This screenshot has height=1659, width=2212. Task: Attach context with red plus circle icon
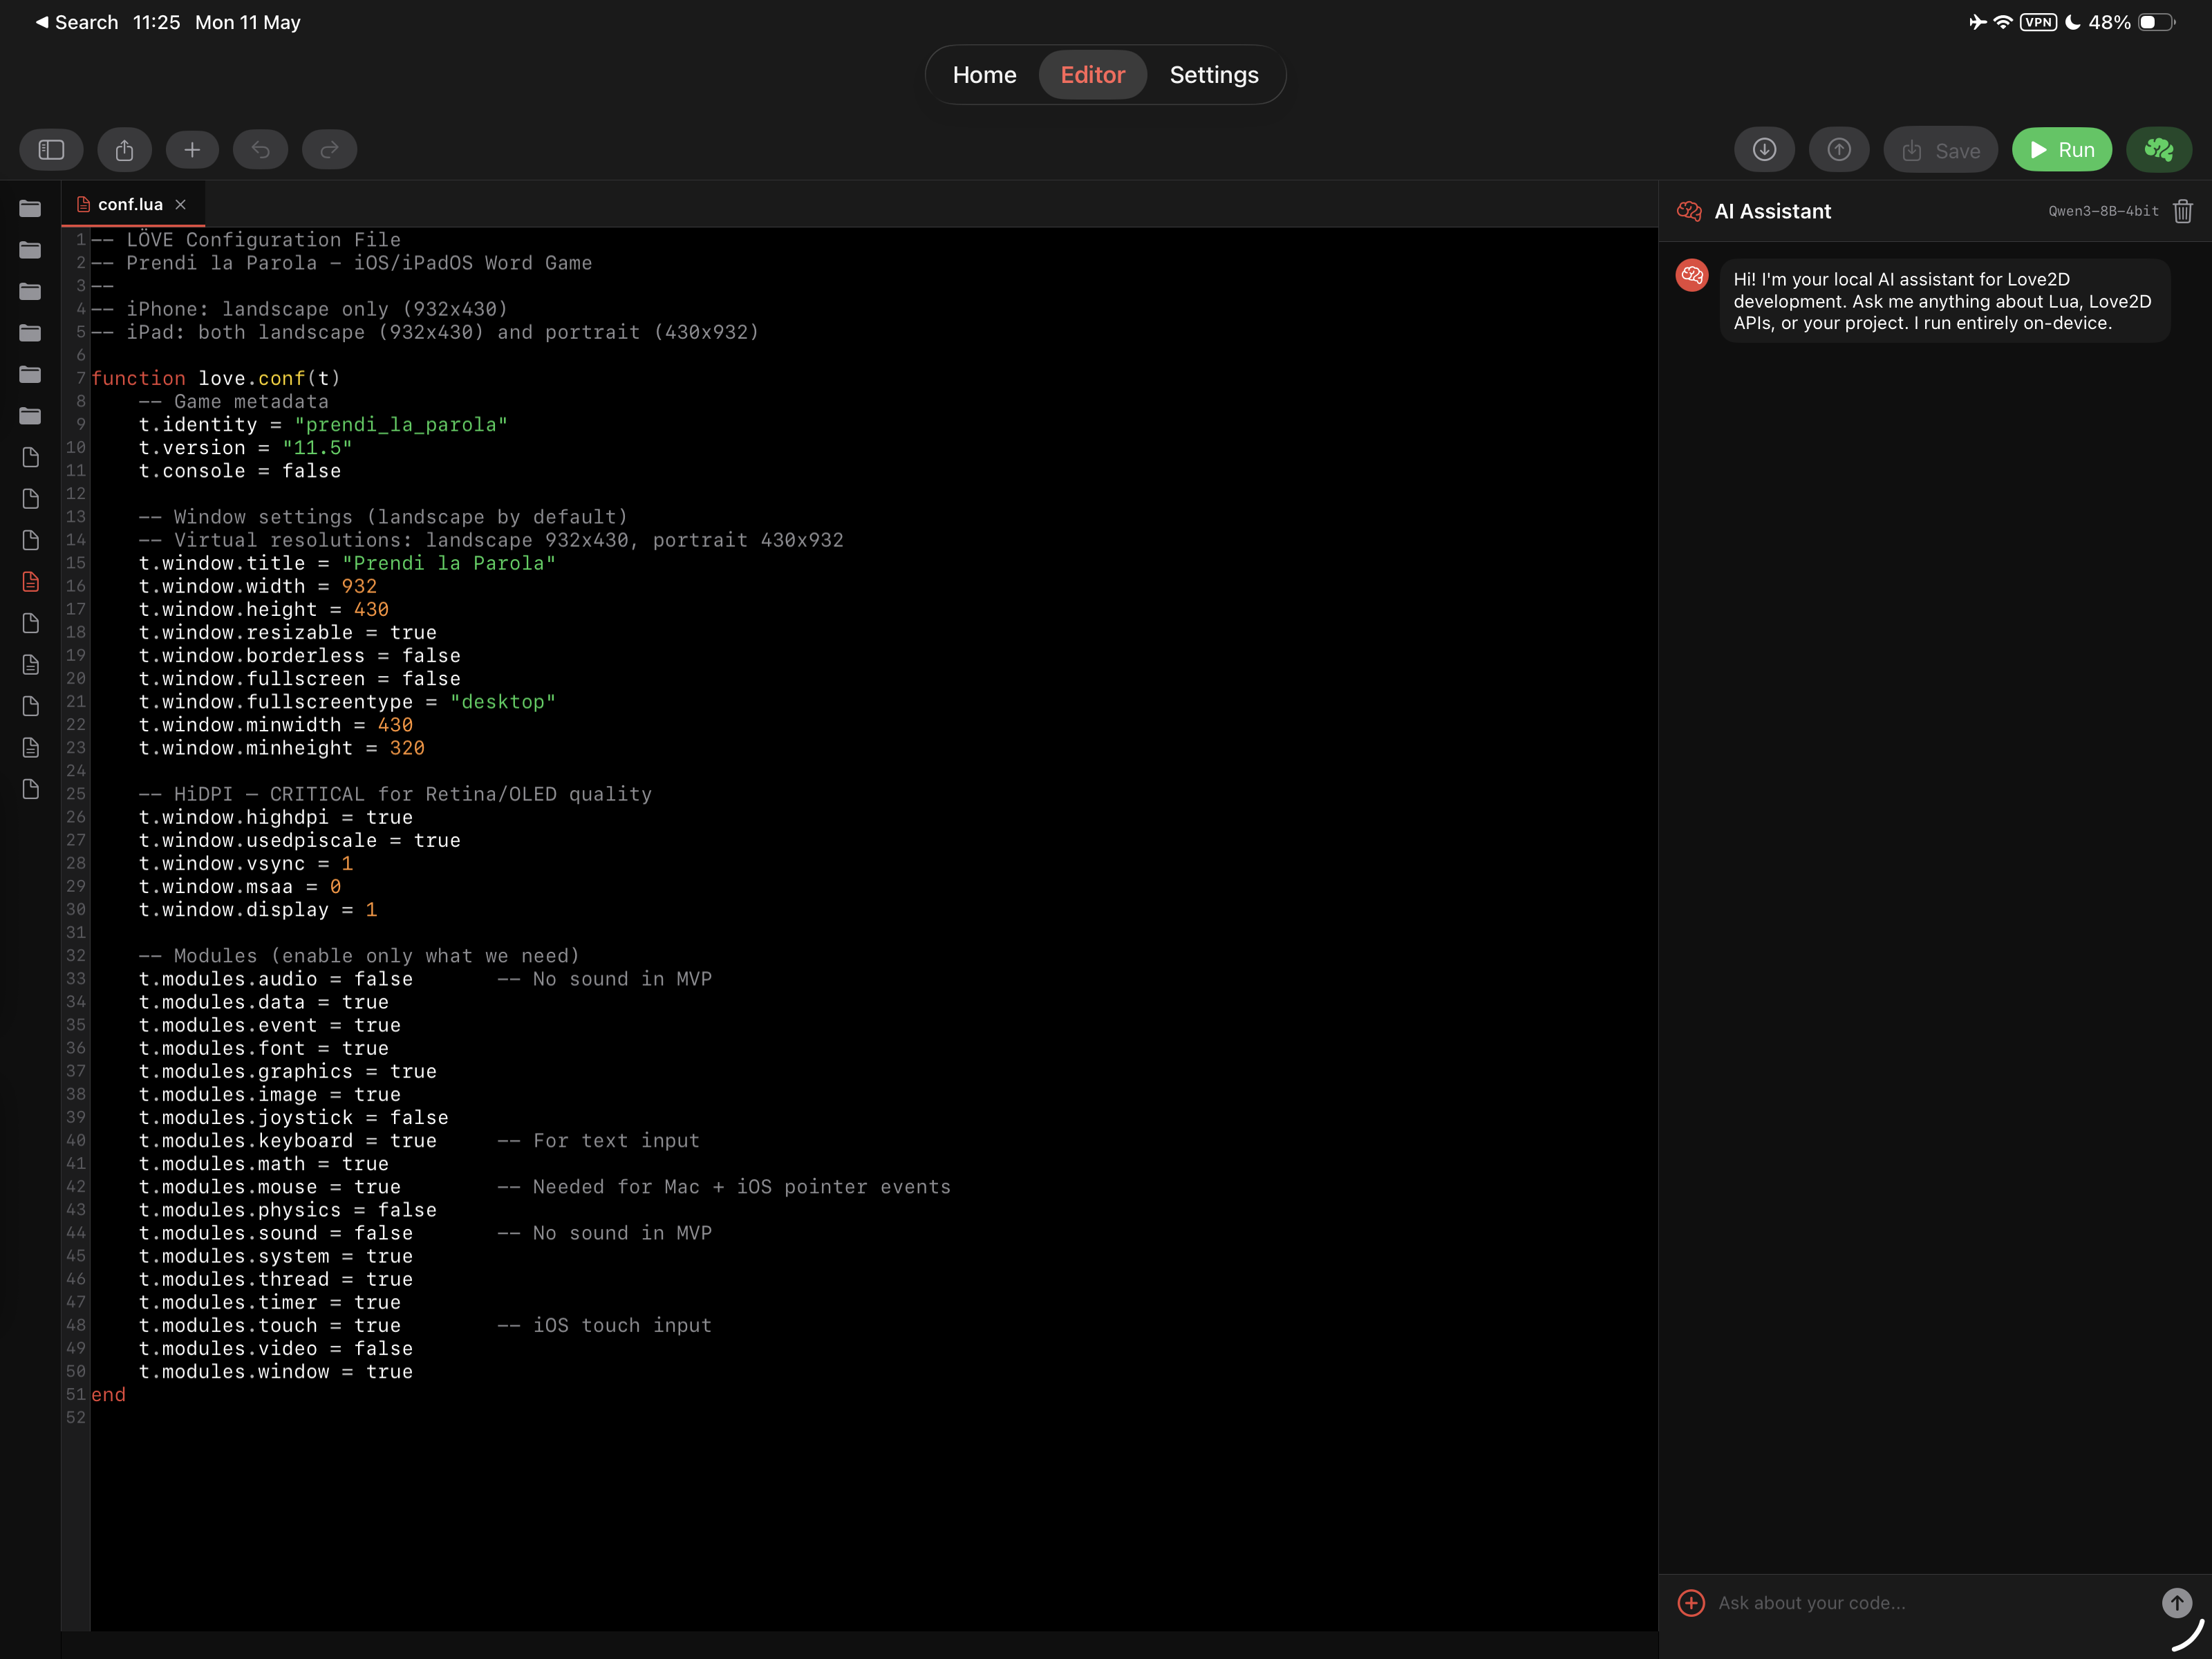click(x=1691, y=1603)
